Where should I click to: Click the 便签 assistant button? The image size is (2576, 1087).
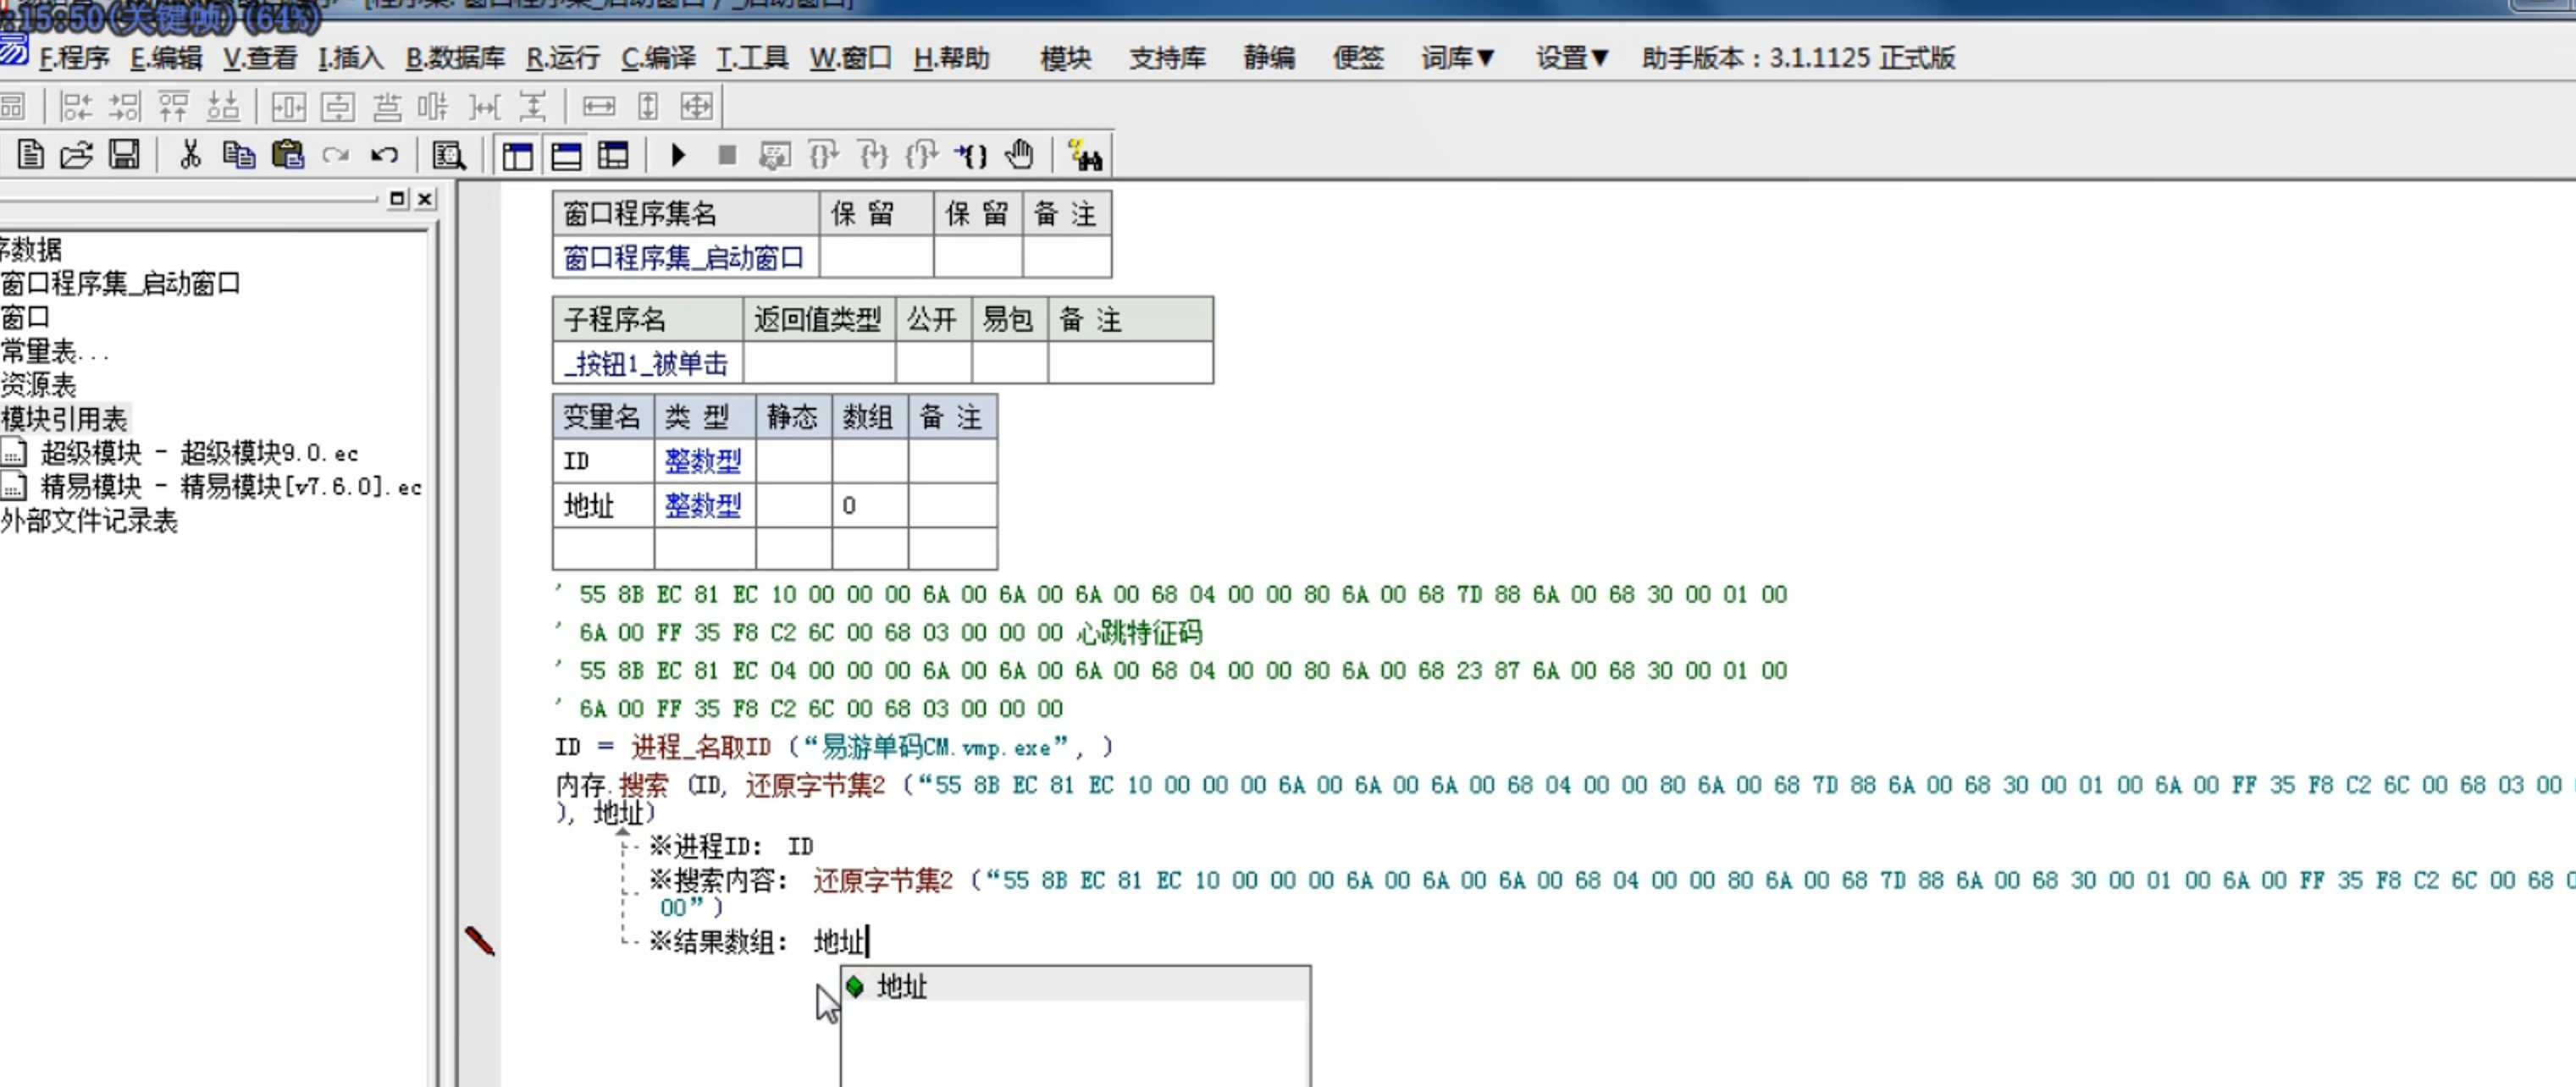click(1358, 58)
